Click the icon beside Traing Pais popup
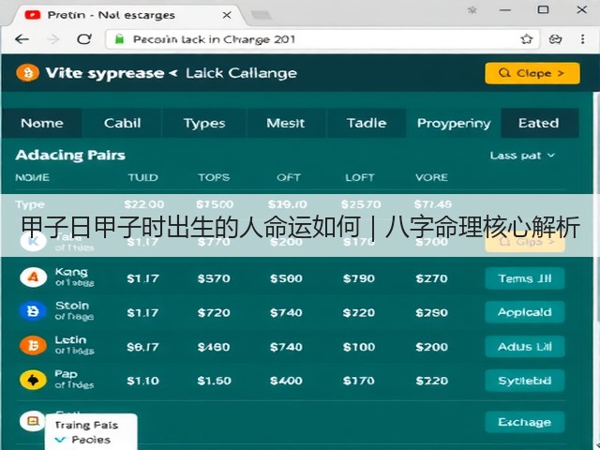 (33, 421)
